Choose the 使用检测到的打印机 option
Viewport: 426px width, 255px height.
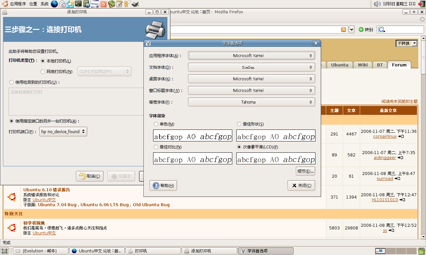12,82
